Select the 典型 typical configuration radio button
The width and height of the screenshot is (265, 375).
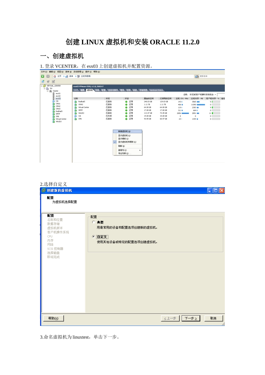[x=93, y=222]
